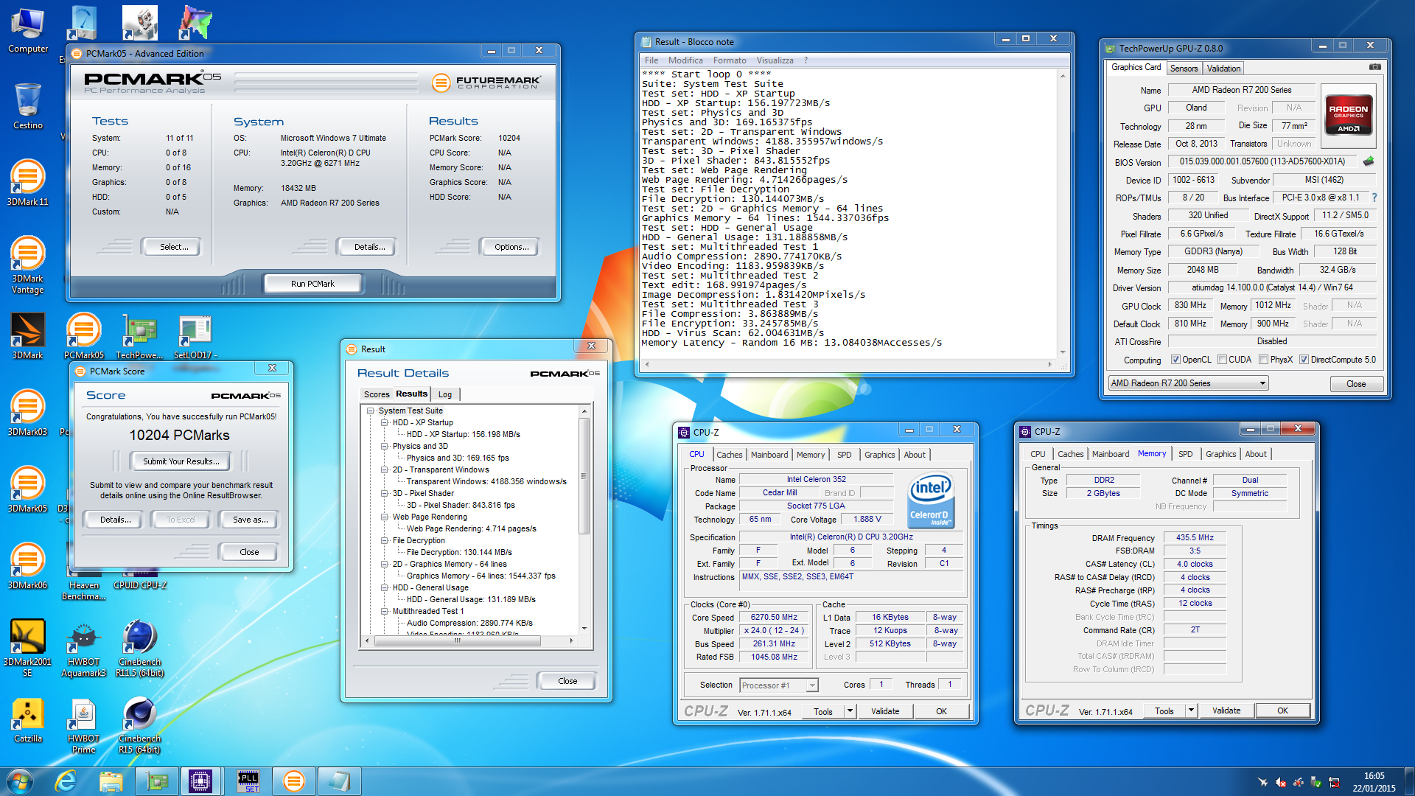This screenshot has width=1415, height=796.
Task: Collapse the Web Page Rendering node
Action: pos(384,517)
